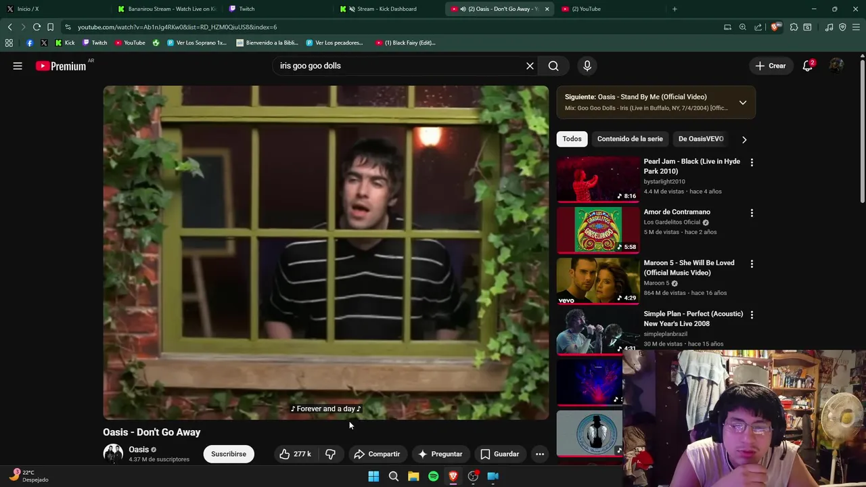Select the Todos filter chip
866x487 pixels.
coord(572,139)
